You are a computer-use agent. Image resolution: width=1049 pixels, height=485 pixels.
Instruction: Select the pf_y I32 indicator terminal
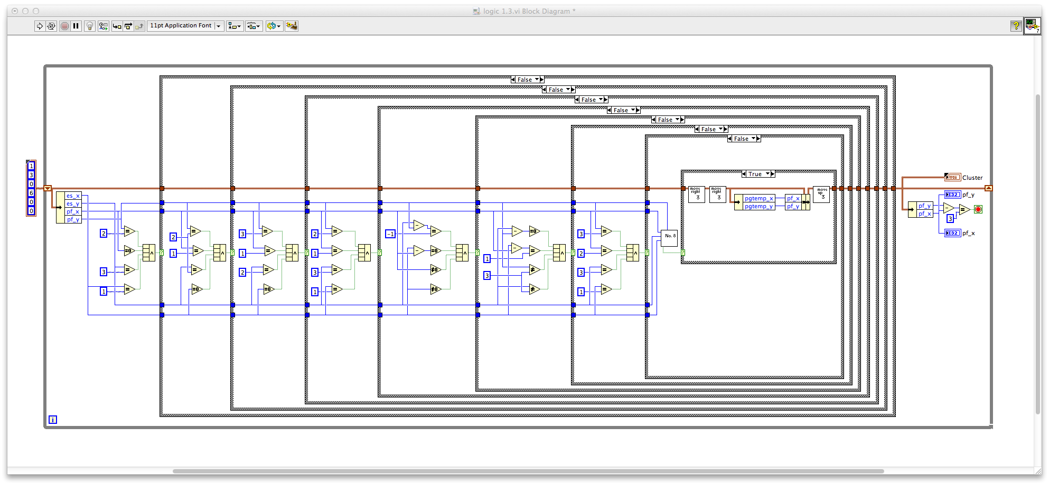(x=952, y=195)
